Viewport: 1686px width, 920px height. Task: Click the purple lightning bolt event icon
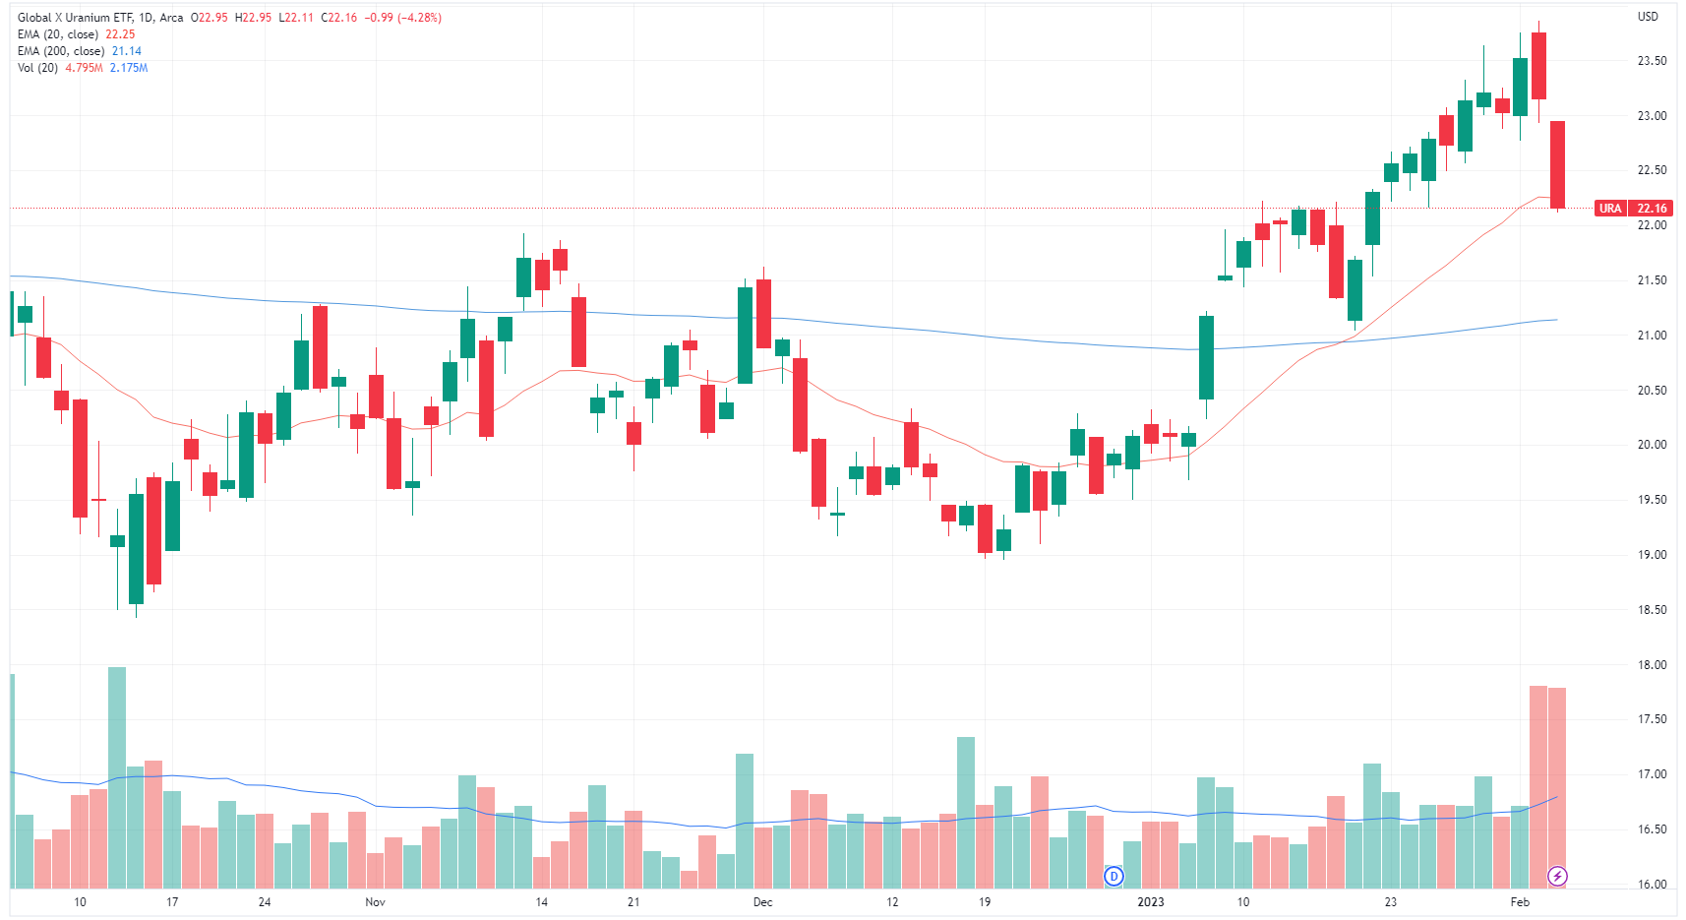tap(1557, 876)
